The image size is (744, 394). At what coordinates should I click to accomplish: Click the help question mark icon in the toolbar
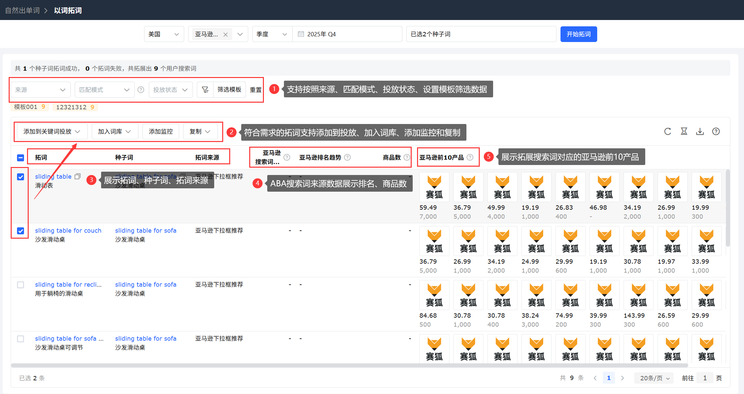point(716,131)
